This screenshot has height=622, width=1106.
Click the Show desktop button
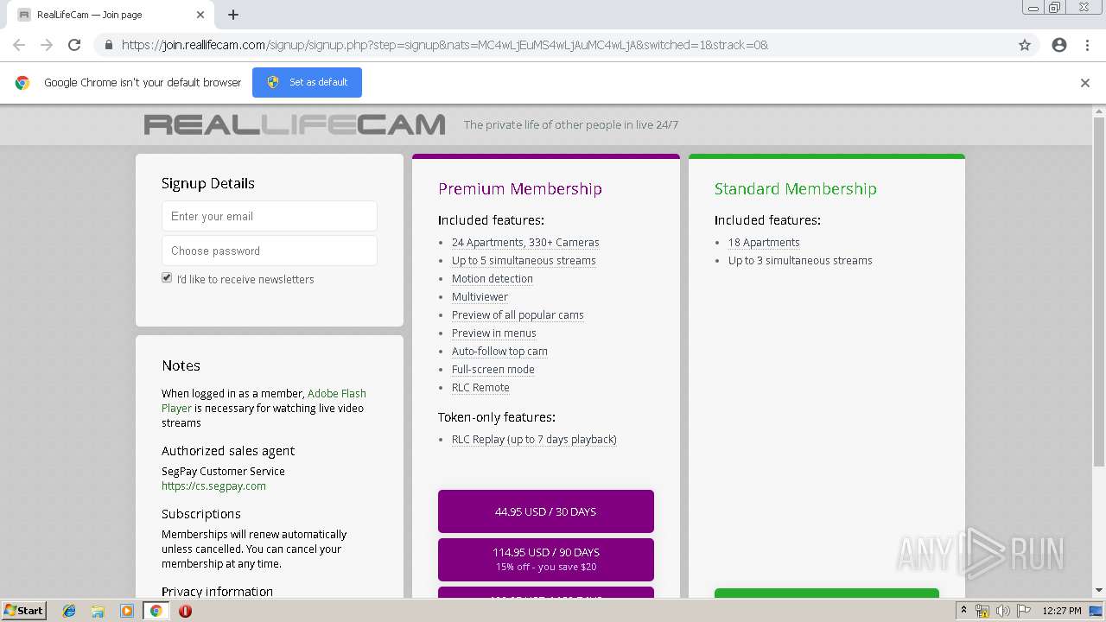click(x=1097, y=611)
